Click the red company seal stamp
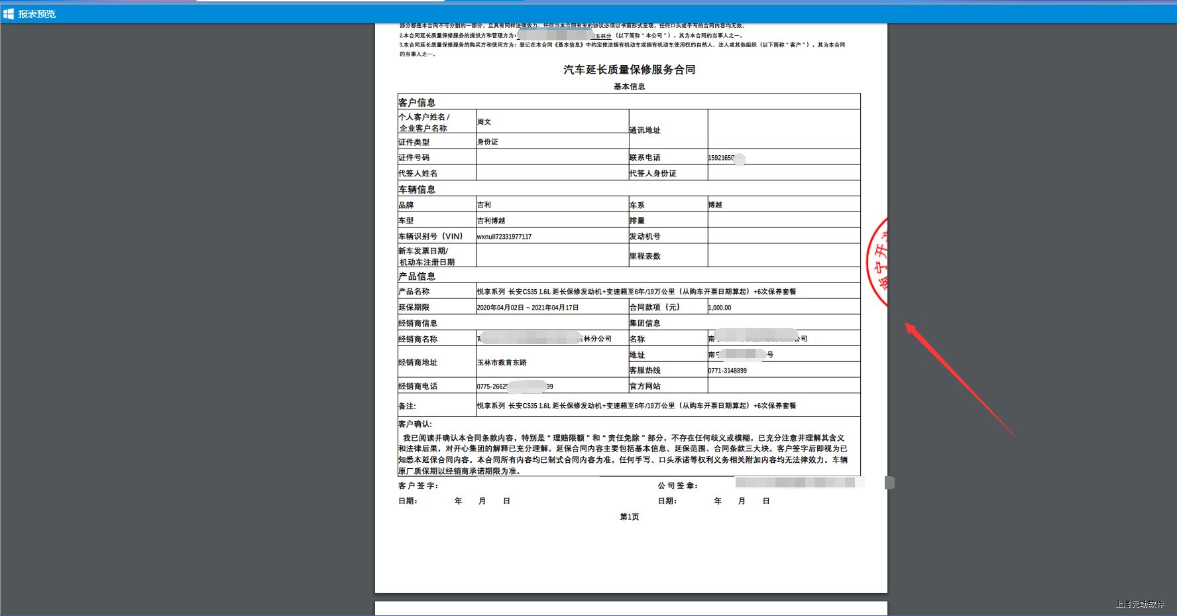 coord(877,262)
